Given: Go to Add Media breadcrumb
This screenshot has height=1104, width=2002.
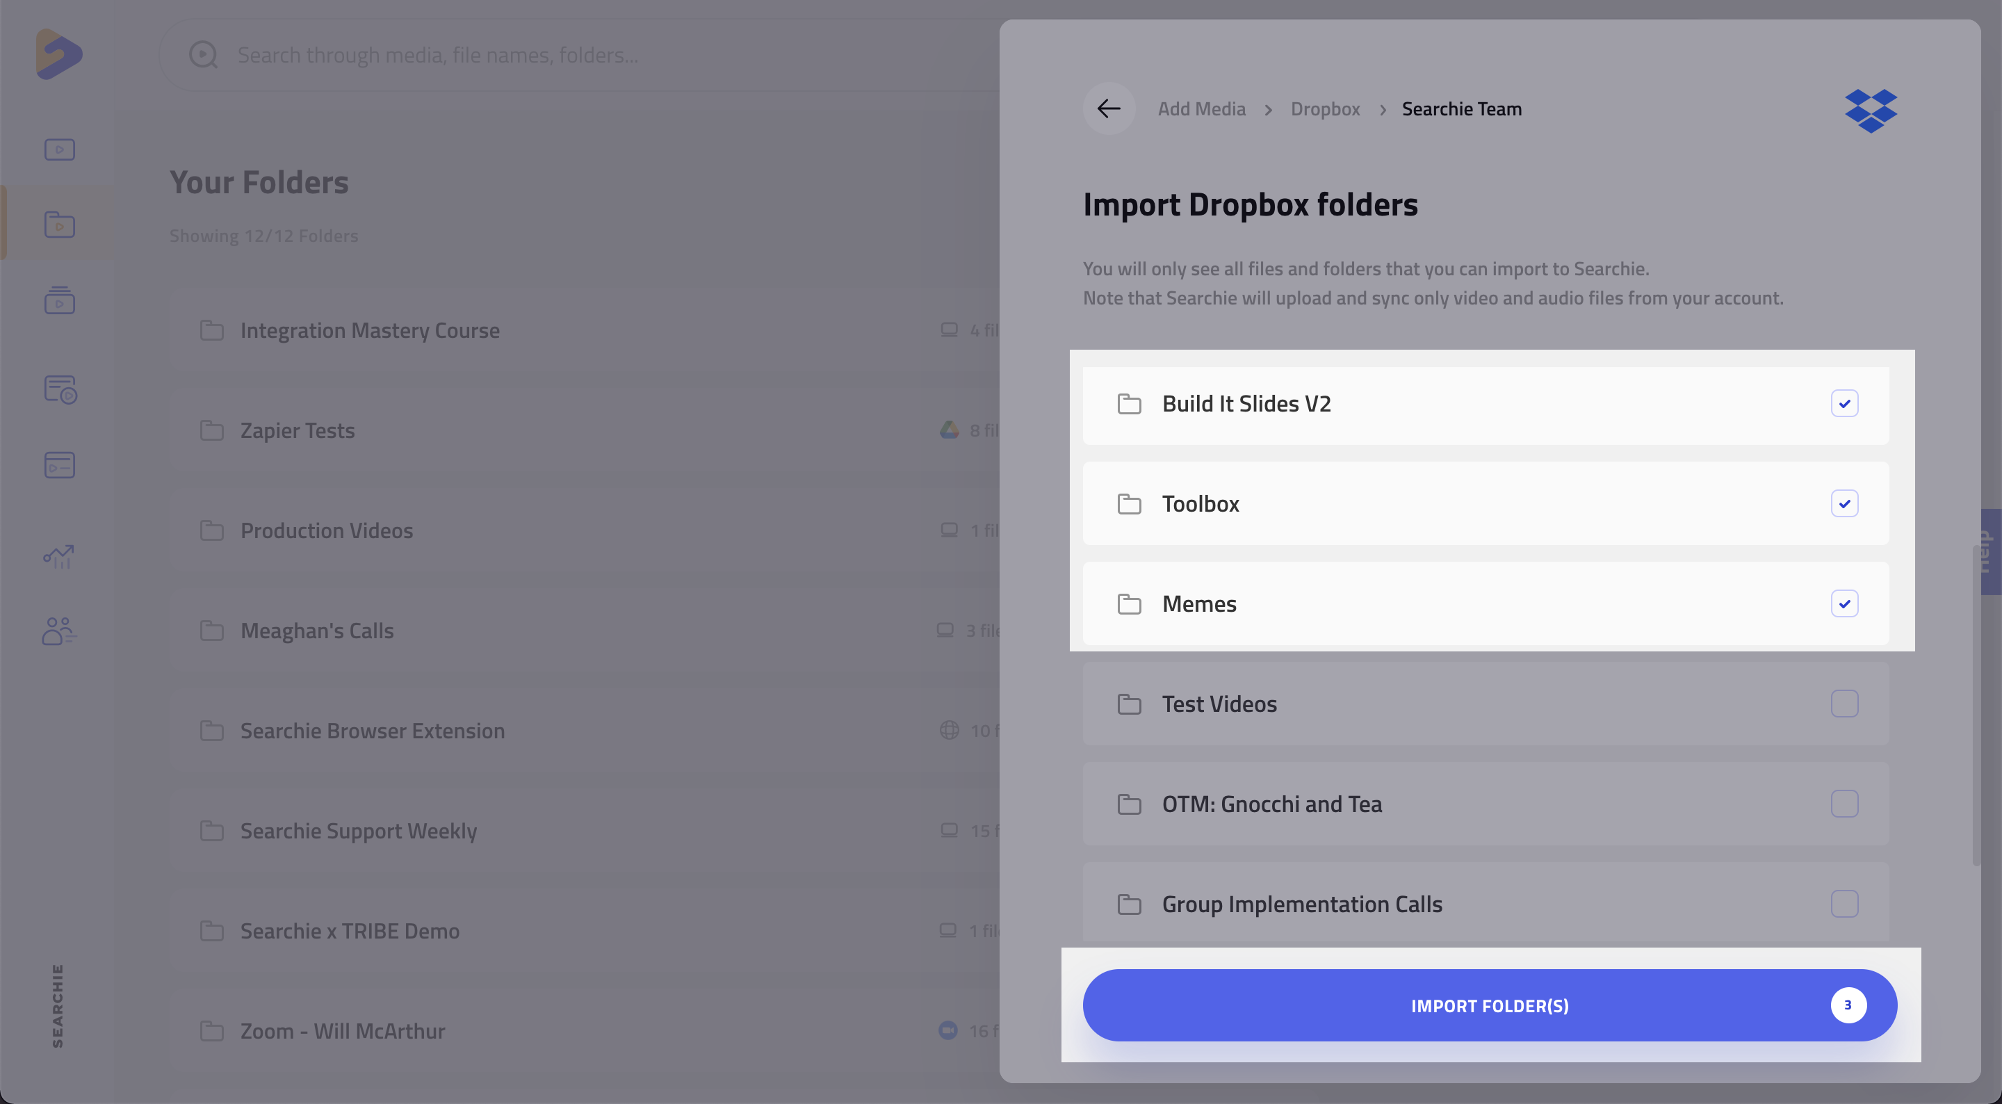Looking at the screenshot, I should (1201, 109).
